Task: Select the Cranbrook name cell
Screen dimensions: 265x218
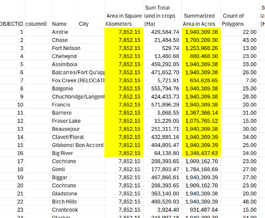Action: point(65,210)
